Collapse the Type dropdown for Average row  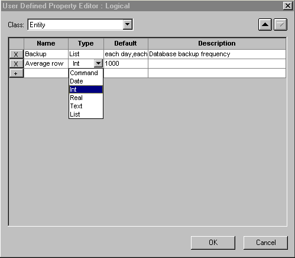click(98, 63)
